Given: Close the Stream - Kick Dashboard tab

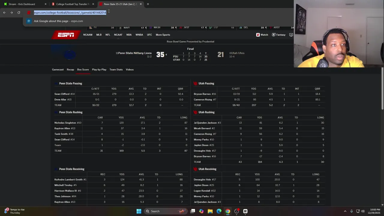Looking at the screenshot, I should tap(46, 4).
